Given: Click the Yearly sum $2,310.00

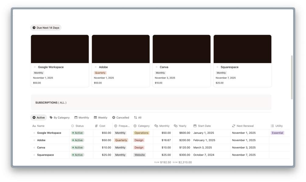Looking at the screenshot, I should tap(182, 162).
